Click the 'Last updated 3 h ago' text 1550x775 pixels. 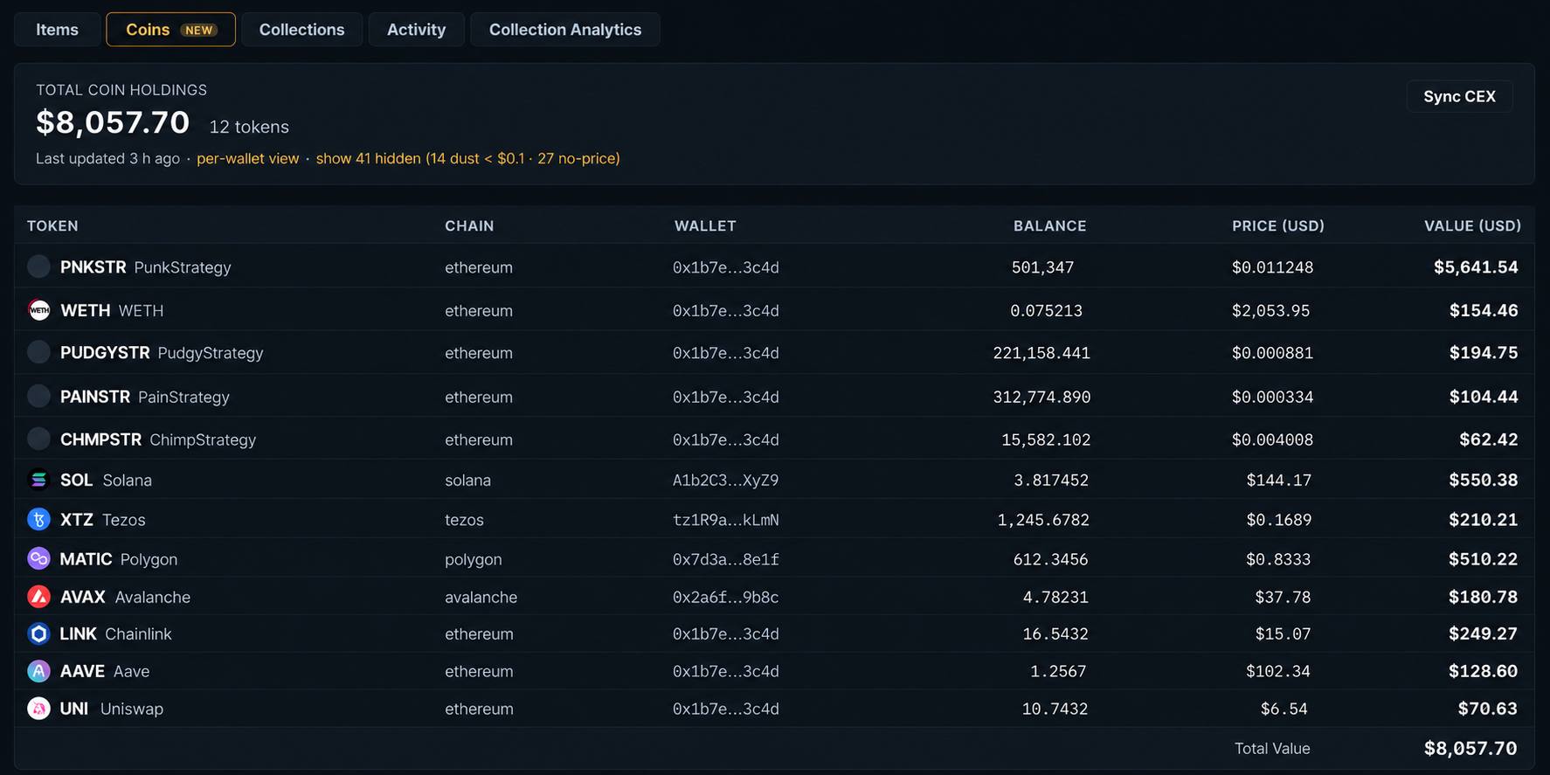point(107,158)
